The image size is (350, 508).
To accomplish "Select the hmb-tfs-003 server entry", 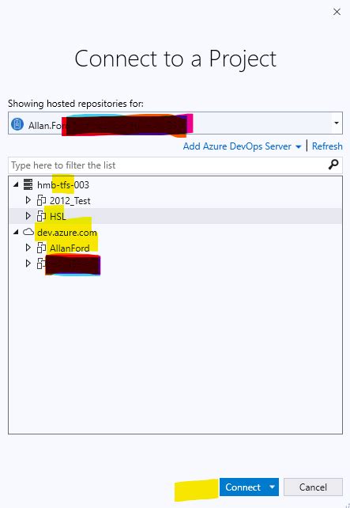I will pos(63,185).
